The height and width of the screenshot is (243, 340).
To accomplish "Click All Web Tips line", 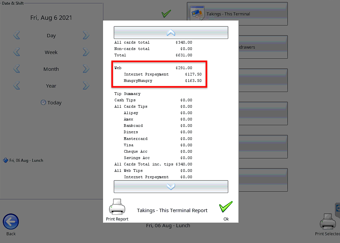I will [153, 171].
